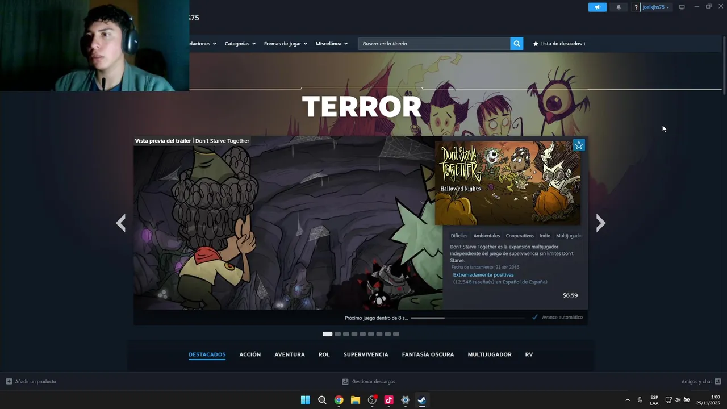Click the Indie tag
Screen dimensions: 727x409
point(545,236)
